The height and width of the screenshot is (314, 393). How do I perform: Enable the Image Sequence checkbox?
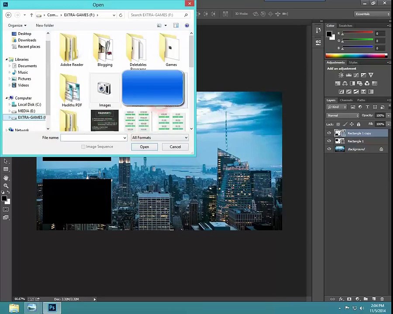[x=83, y=147]
